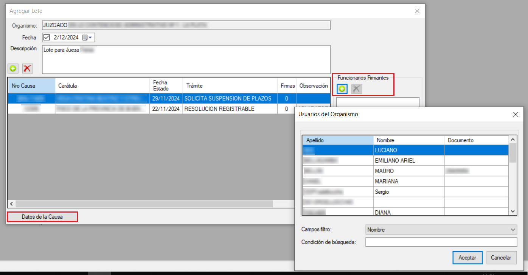Click red X delete icon above causes table
This screenshot has height=275, width=528.
point(27,68)
